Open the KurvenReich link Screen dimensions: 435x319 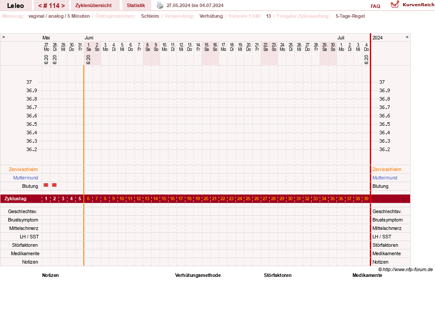pos(418,5)
